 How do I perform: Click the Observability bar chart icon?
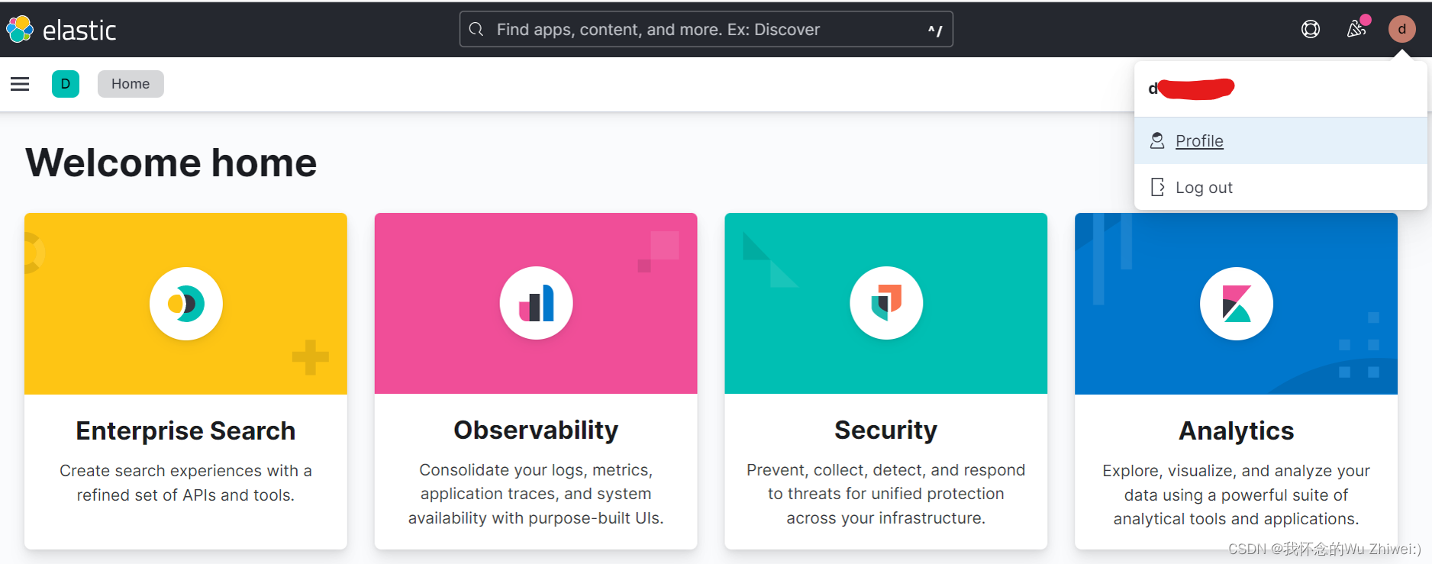537,303
